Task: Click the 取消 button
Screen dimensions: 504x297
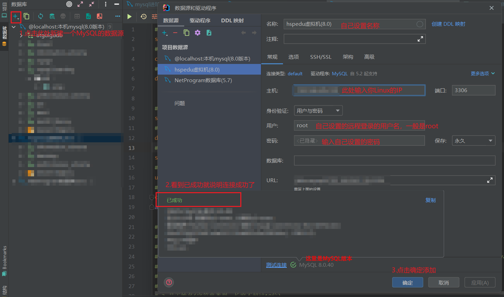Action: [x=444, y=283]
